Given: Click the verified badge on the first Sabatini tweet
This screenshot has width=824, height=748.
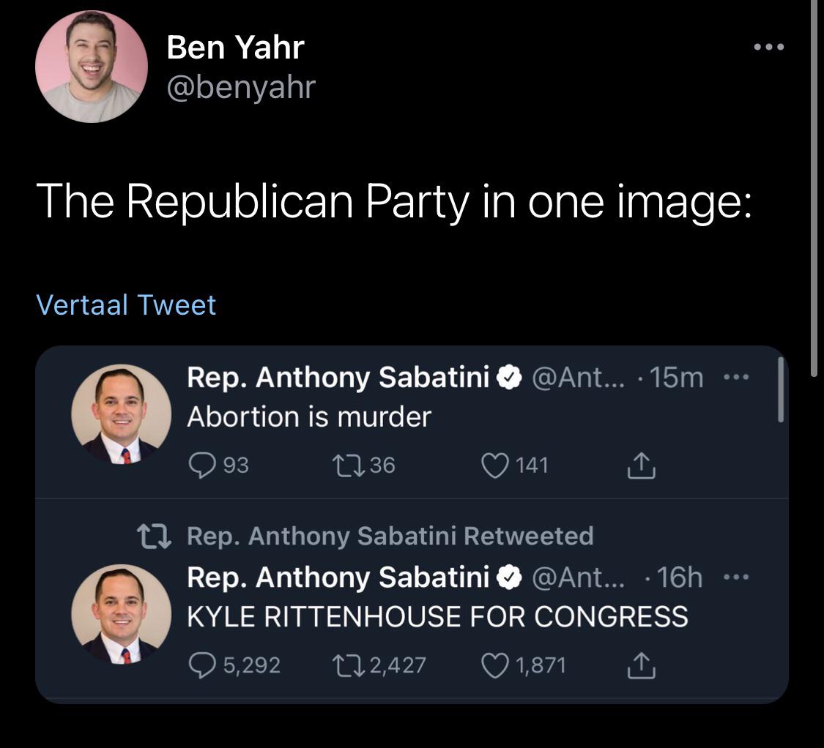Looking at the screenshot, I should (x=509, y=378).
